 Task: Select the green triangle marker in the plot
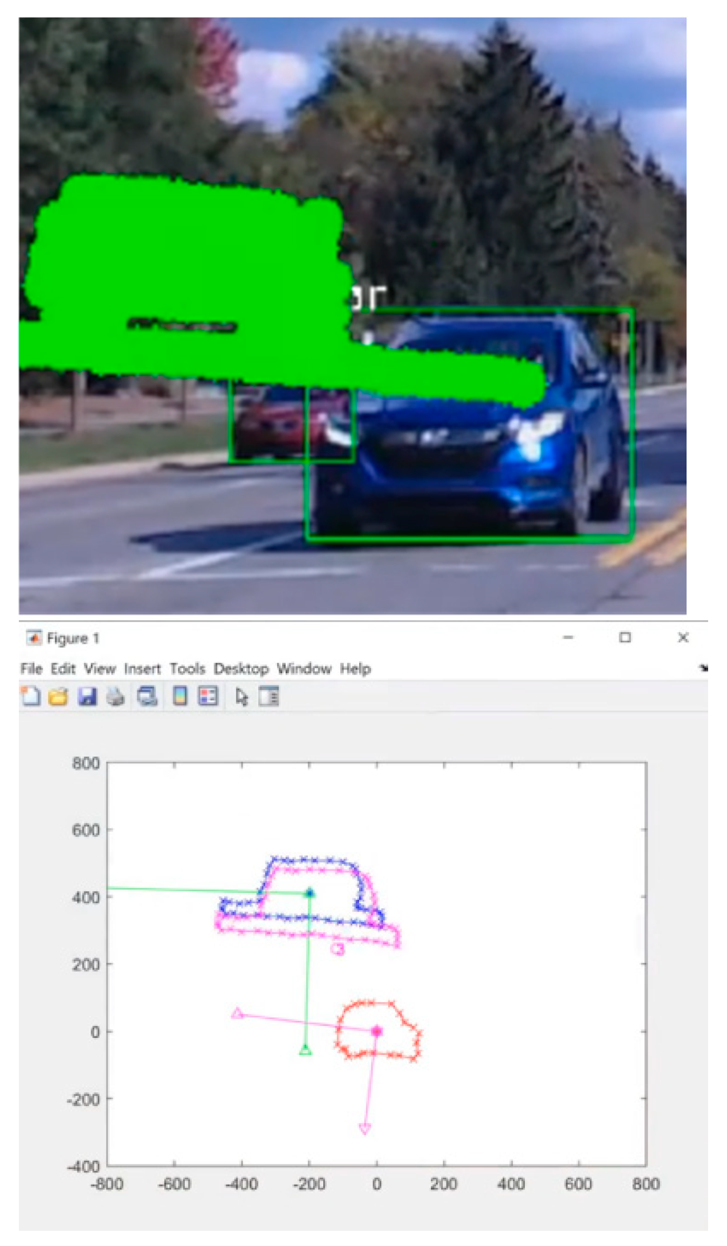[306, 1050]
